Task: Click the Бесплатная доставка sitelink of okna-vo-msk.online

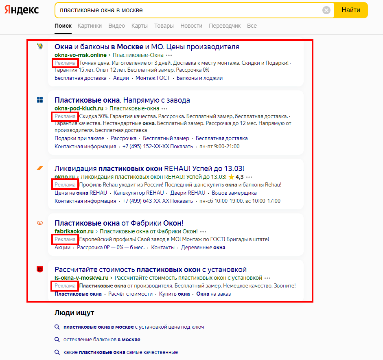Action: 80,78
